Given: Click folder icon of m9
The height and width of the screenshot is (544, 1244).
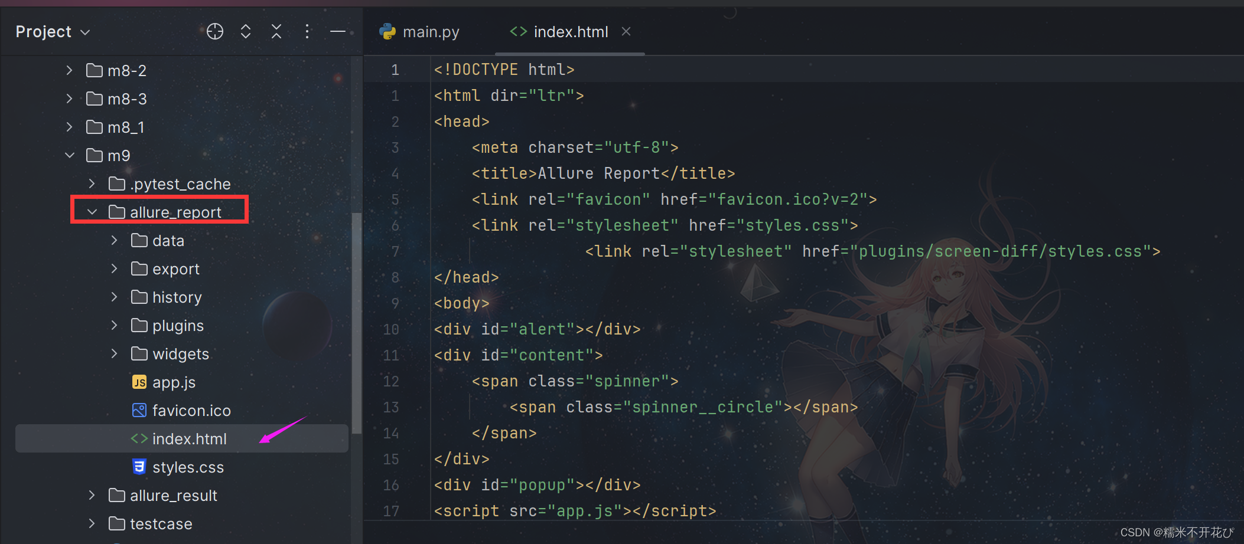Looking at the screenshot, I should (x=95, y=155).
